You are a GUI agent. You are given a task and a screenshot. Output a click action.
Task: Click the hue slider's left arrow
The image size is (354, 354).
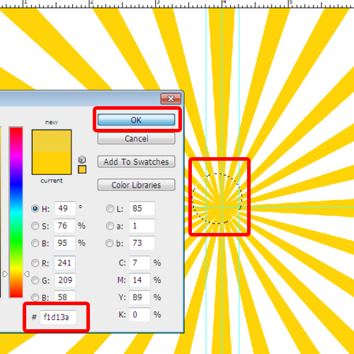tap(5, 274)
